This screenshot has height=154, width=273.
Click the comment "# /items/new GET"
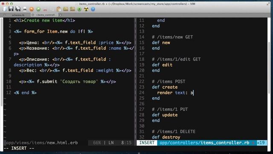[172, 37]
